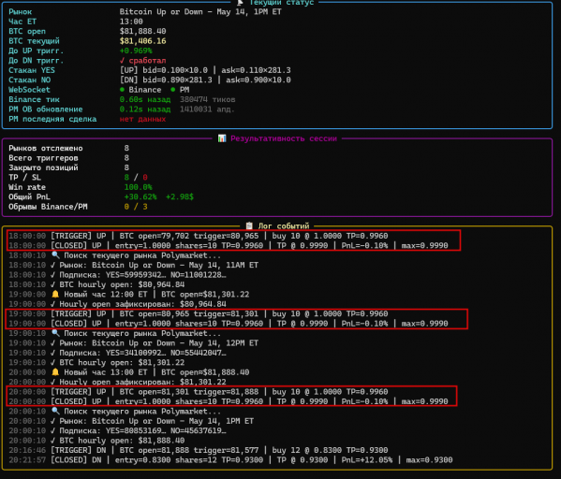Click the green status dot next to PM
The height and width of the screenshot is (479, 561).
coord(173,90)
